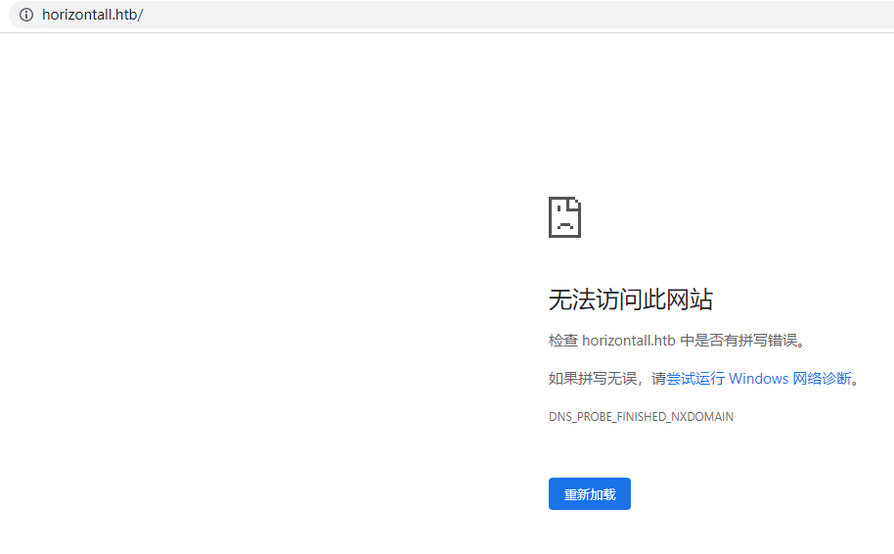
Task: Click the DNS_PROBE_FINISHED_NXDOMAIN error code
Action: pyautogui.click(x=641, y=417)
